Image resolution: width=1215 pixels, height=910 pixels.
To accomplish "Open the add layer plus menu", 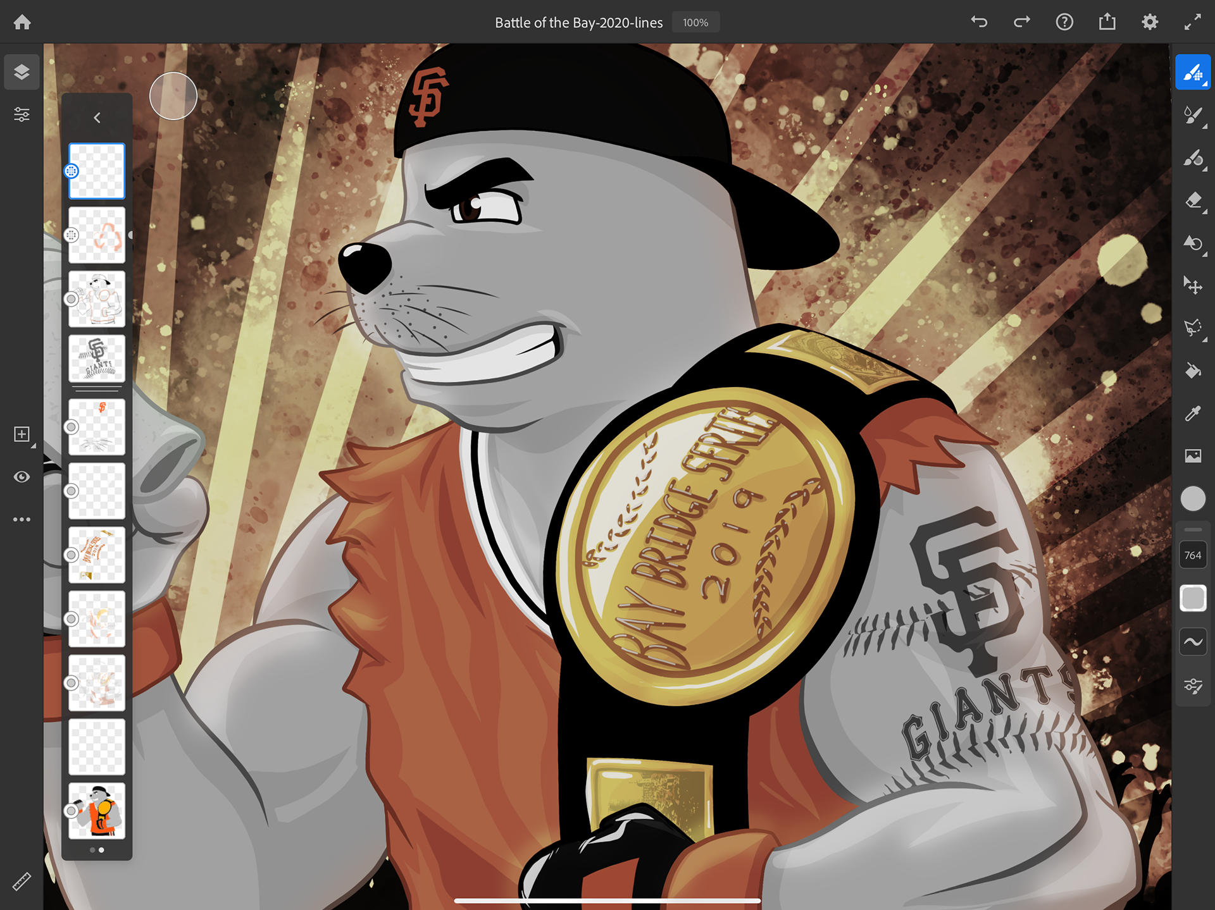I will pyautogui.click(x=22, y=434).
